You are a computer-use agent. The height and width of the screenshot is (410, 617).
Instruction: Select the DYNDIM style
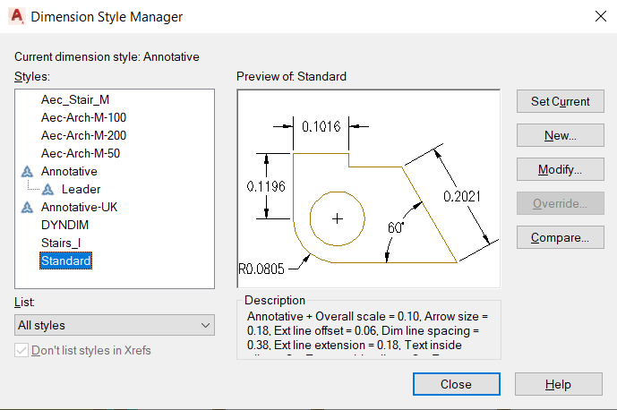point(65,225)
